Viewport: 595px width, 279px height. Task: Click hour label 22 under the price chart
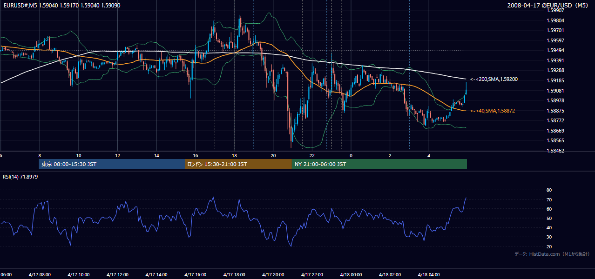[312, 155]
